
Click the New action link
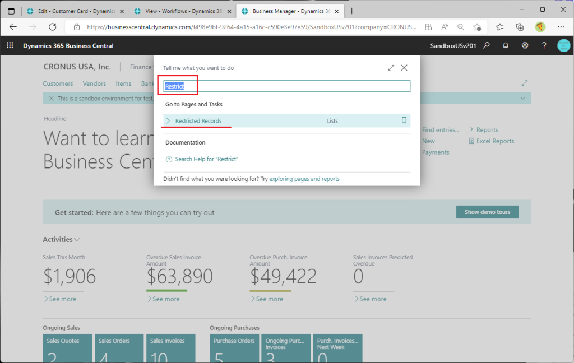[428, 141]
